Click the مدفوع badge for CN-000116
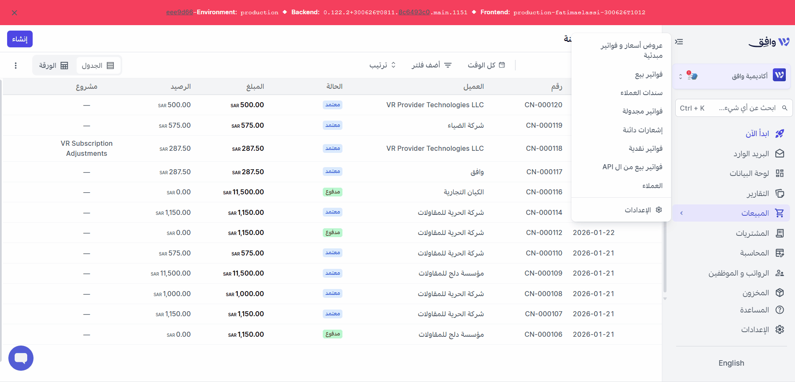795x382 pixels. point(333,192)
